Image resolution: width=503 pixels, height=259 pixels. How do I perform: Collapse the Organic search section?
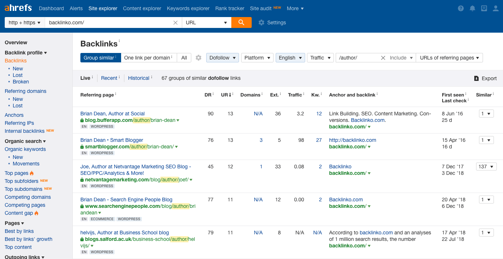tap(25, 141)
